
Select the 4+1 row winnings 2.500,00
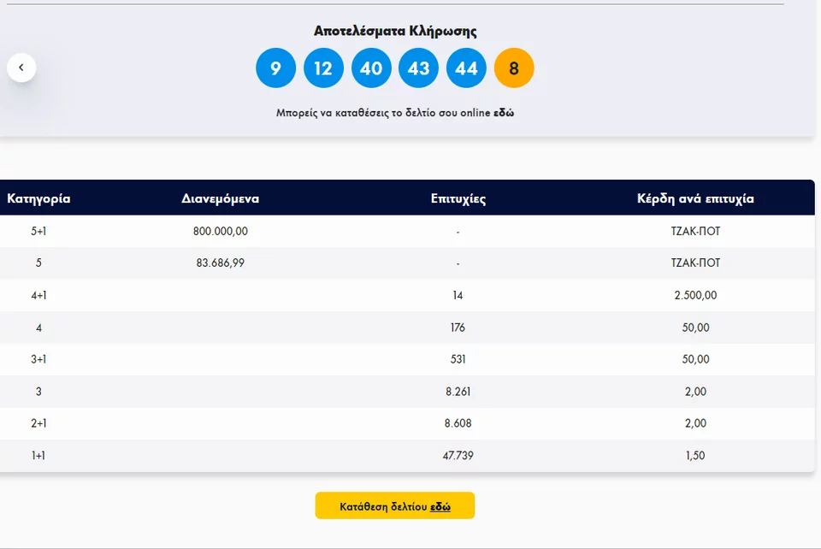695,295
